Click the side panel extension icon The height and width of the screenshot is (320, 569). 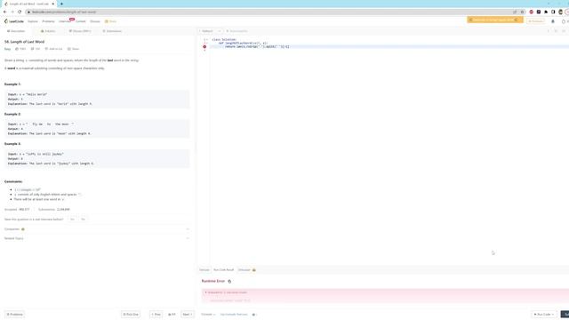point(553,12)
